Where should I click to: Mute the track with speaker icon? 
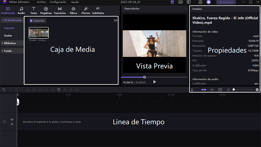(12, 124)
